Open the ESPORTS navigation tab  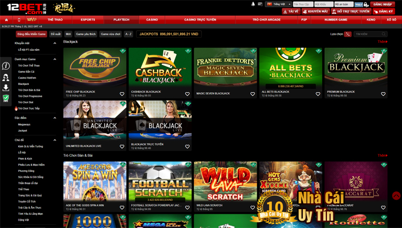88,19
